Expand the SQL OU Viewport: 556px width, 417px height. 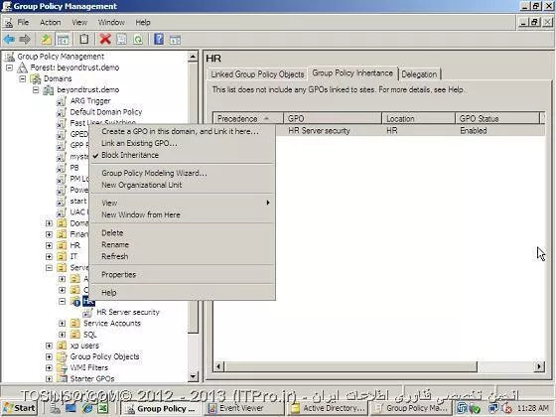(62, 335)
